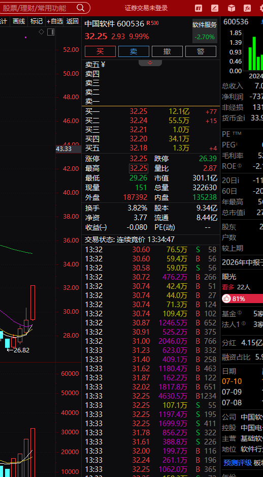Click the 基金 info icon
Screen dimensions: 263x477
(x=240, y=313)
